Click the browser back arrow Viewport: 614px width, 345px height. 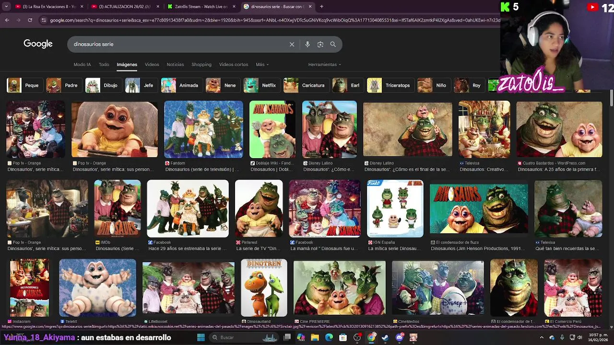7,20
